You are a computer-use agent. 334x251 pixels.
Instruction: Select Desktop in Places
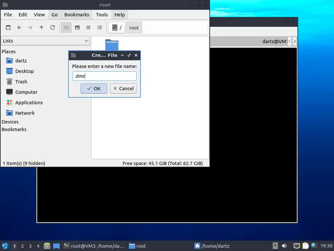click(x=24, y=71)
